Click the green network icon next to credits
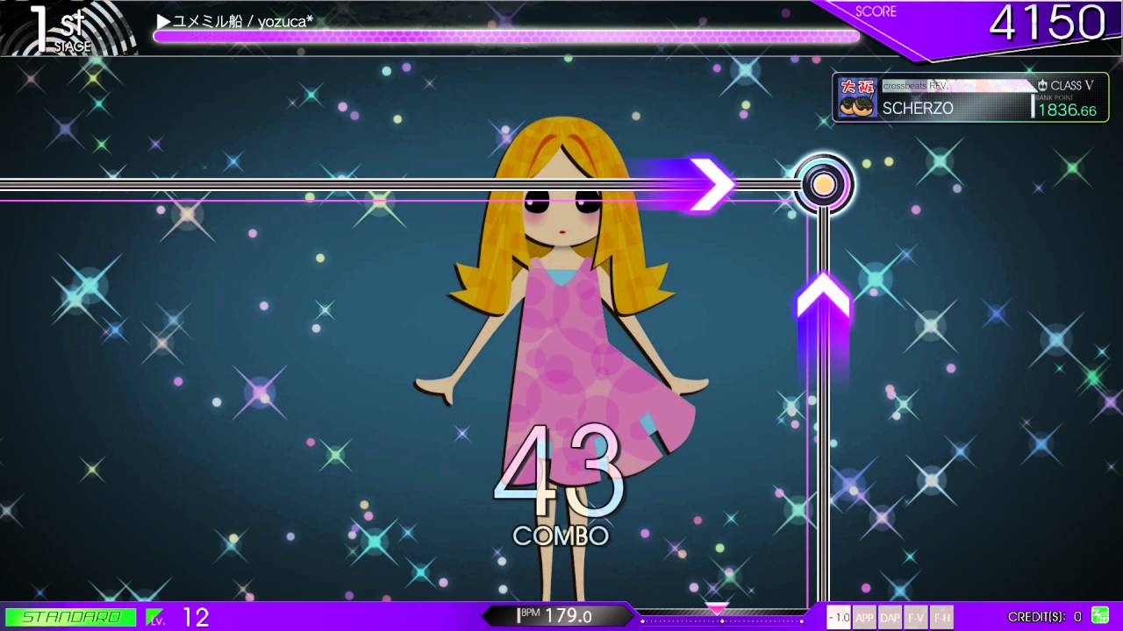This screenshot has height=631, width=1123. [x=1099, y=616]
